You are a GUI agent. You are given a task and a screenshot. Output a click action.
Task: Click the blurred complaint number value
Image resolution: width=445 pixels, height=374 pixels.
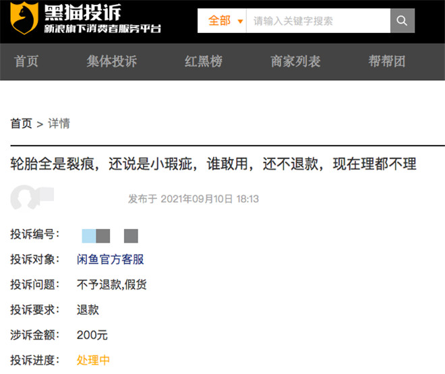(109, 235)
